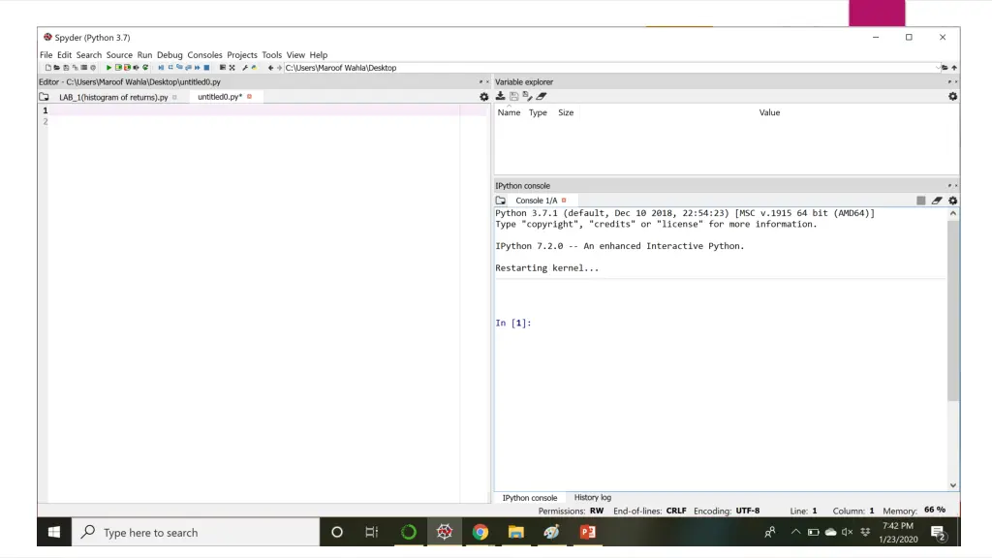
Task: Browse working directory folder icon
Action: (945, 68)
